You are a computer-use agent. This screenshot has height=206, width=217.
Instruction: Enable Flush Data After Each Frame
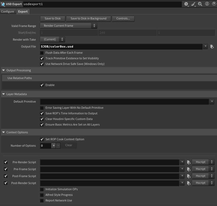(x=42, y=53)
